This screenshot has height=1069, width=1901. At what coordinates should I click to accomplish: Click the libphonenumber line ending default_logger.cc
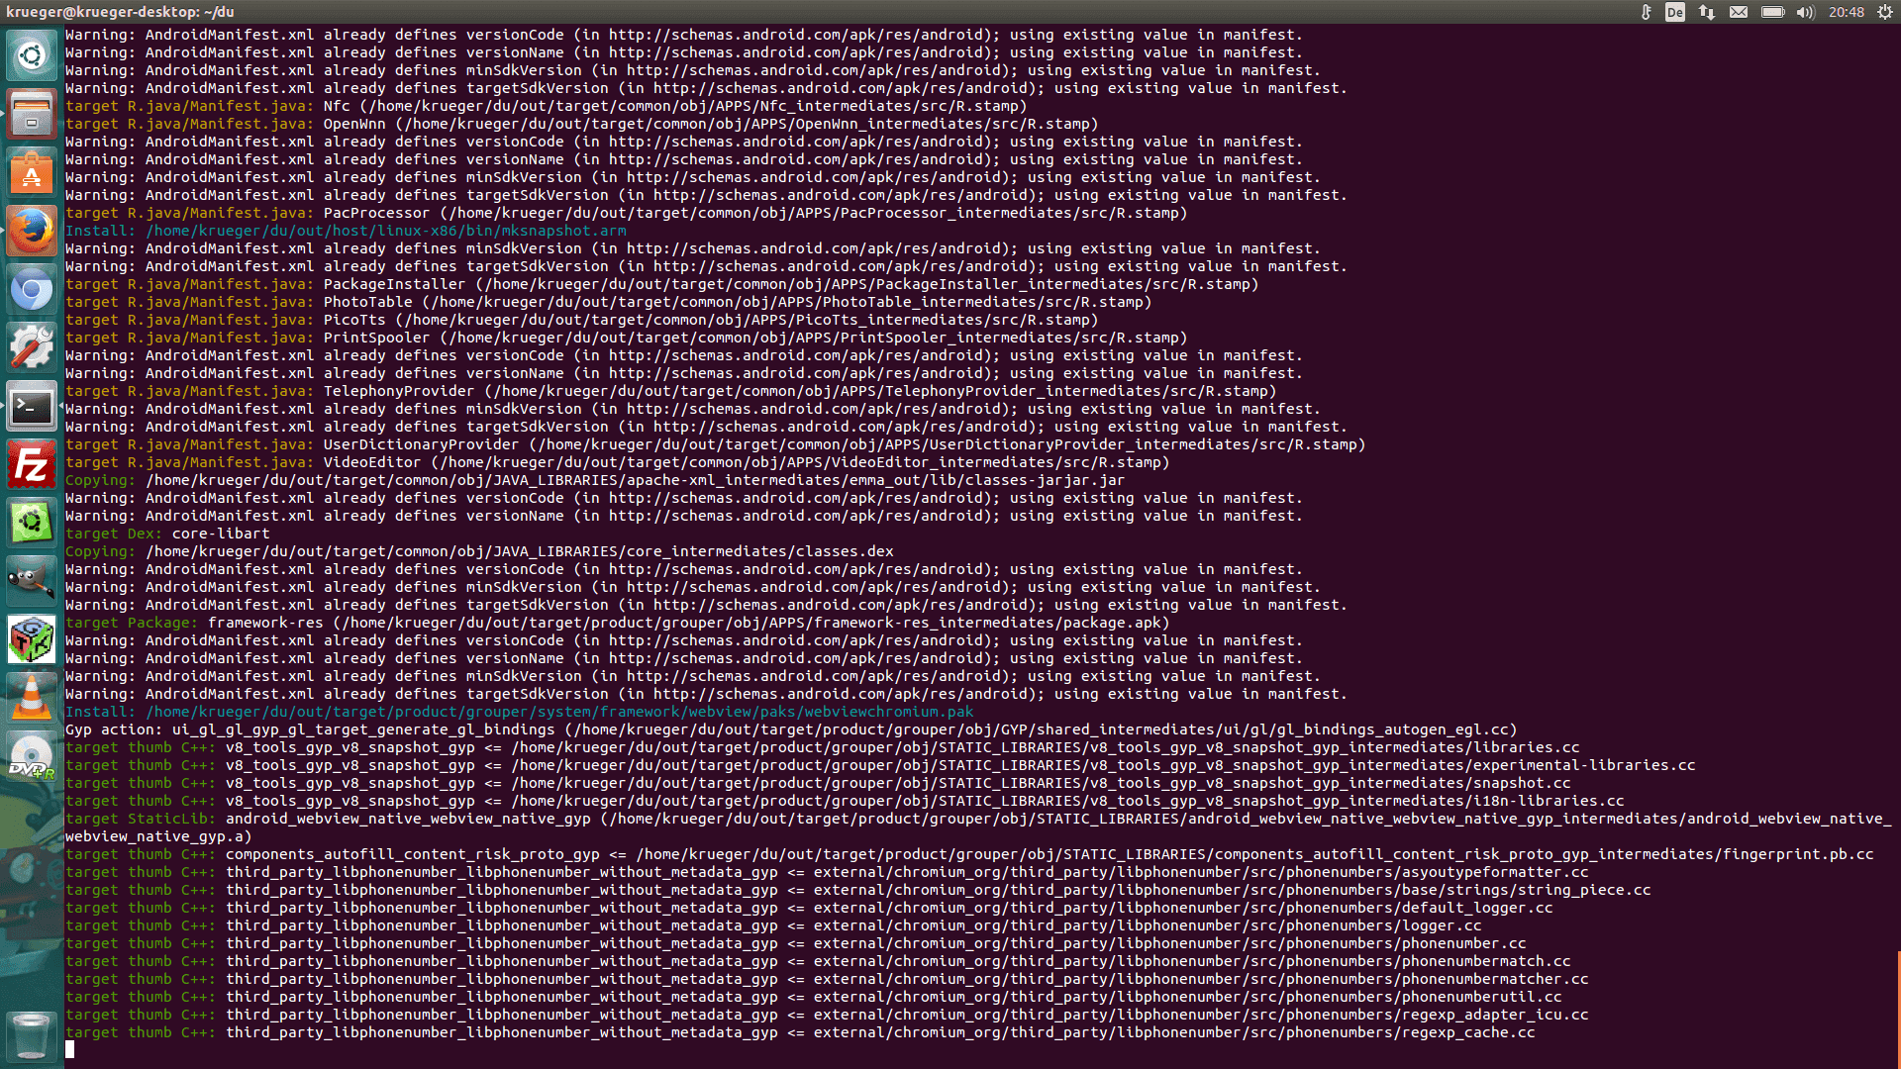point(809,908)
